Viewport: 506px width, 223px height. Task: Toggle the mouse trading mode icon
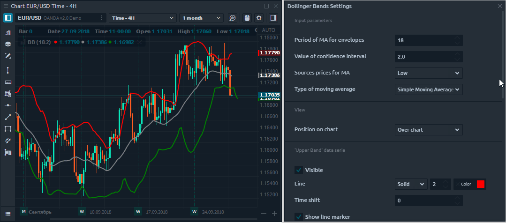point(247,18)
